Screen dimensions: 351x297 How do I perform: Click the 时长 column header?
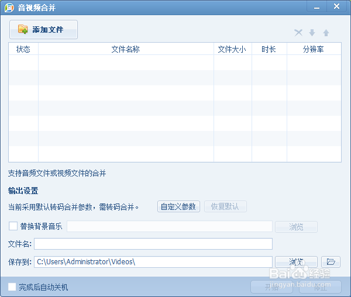tap(269, 49)
